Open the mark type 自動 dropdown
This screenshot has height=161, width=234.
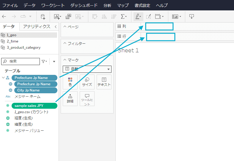coord(87,69)
